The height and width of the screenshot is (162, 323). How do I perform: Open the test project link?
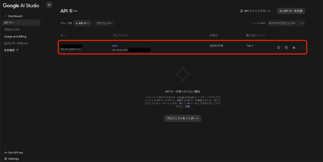(x=115, y=46)
